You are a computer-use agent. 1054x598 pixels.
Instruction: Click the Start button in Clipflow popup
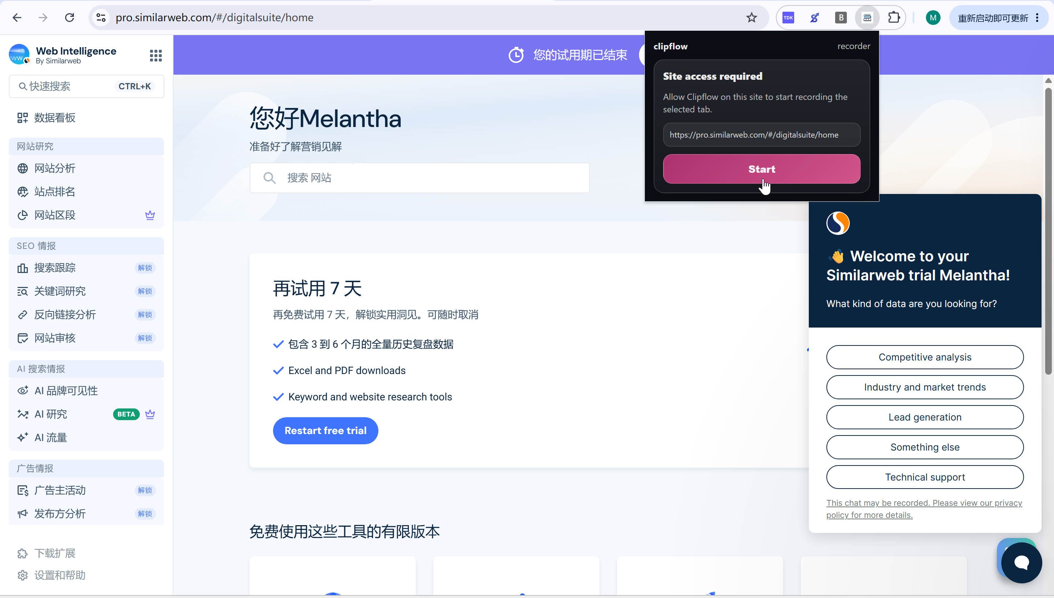click(762, 169)
